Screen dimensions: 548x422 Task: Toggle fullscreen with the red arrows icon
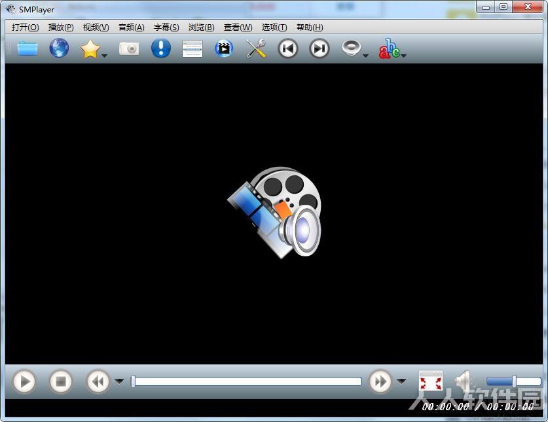tap(431, 381)
